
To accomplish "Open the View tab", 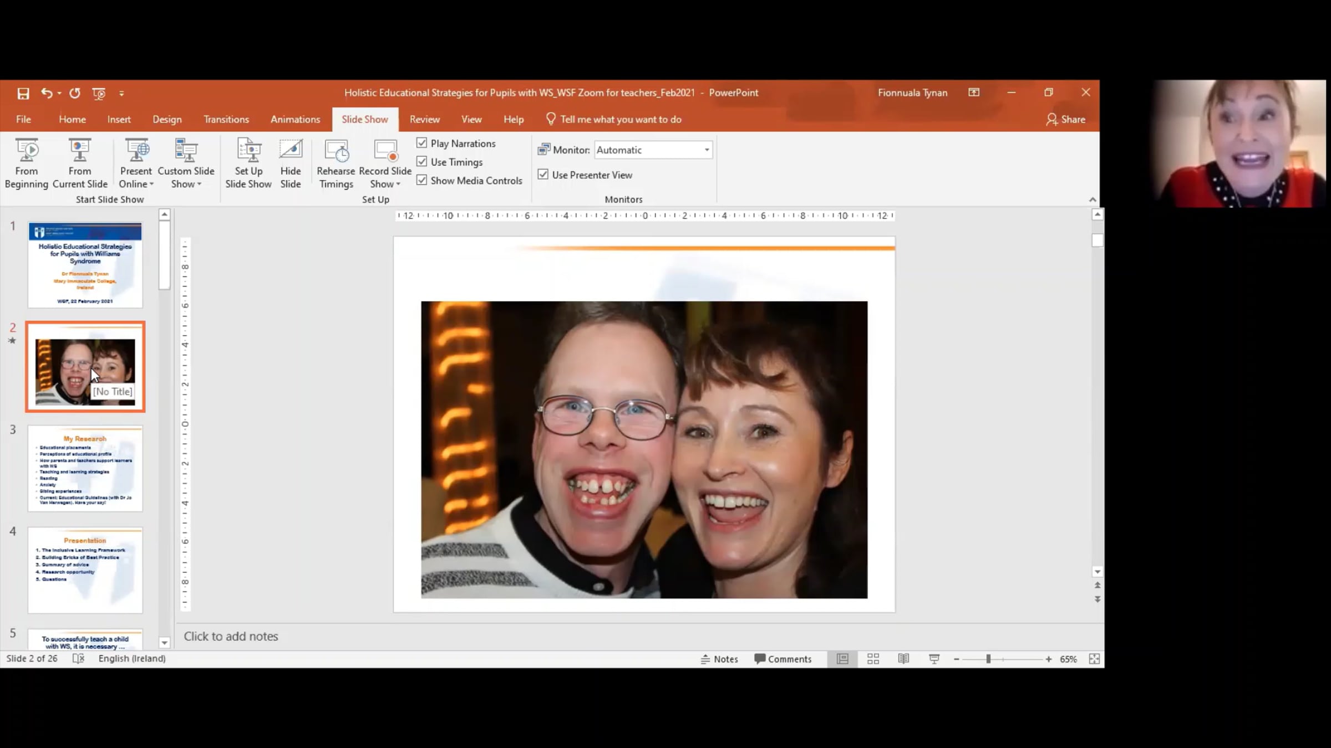I will (x=471, y=119).
